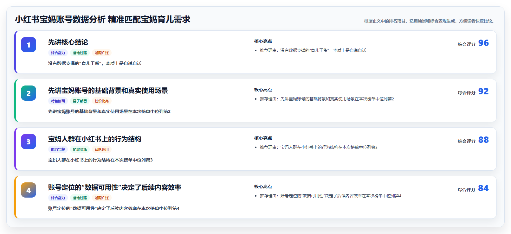
Task: Click the 核心亮点 heading in card 3
Action: pos(263,138)
